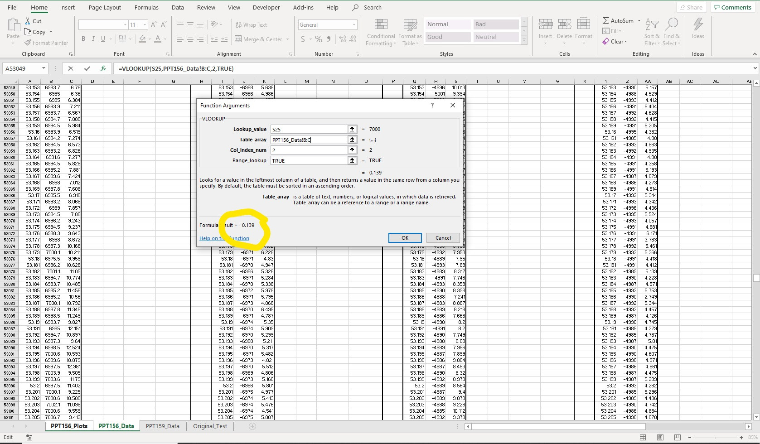Switch to the Page Layout tab

point(105,7)
